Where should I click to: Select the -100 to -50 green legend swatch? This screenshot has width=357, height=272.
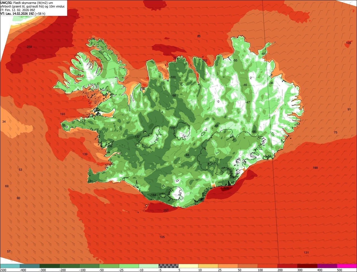click(x=89, y=266)
